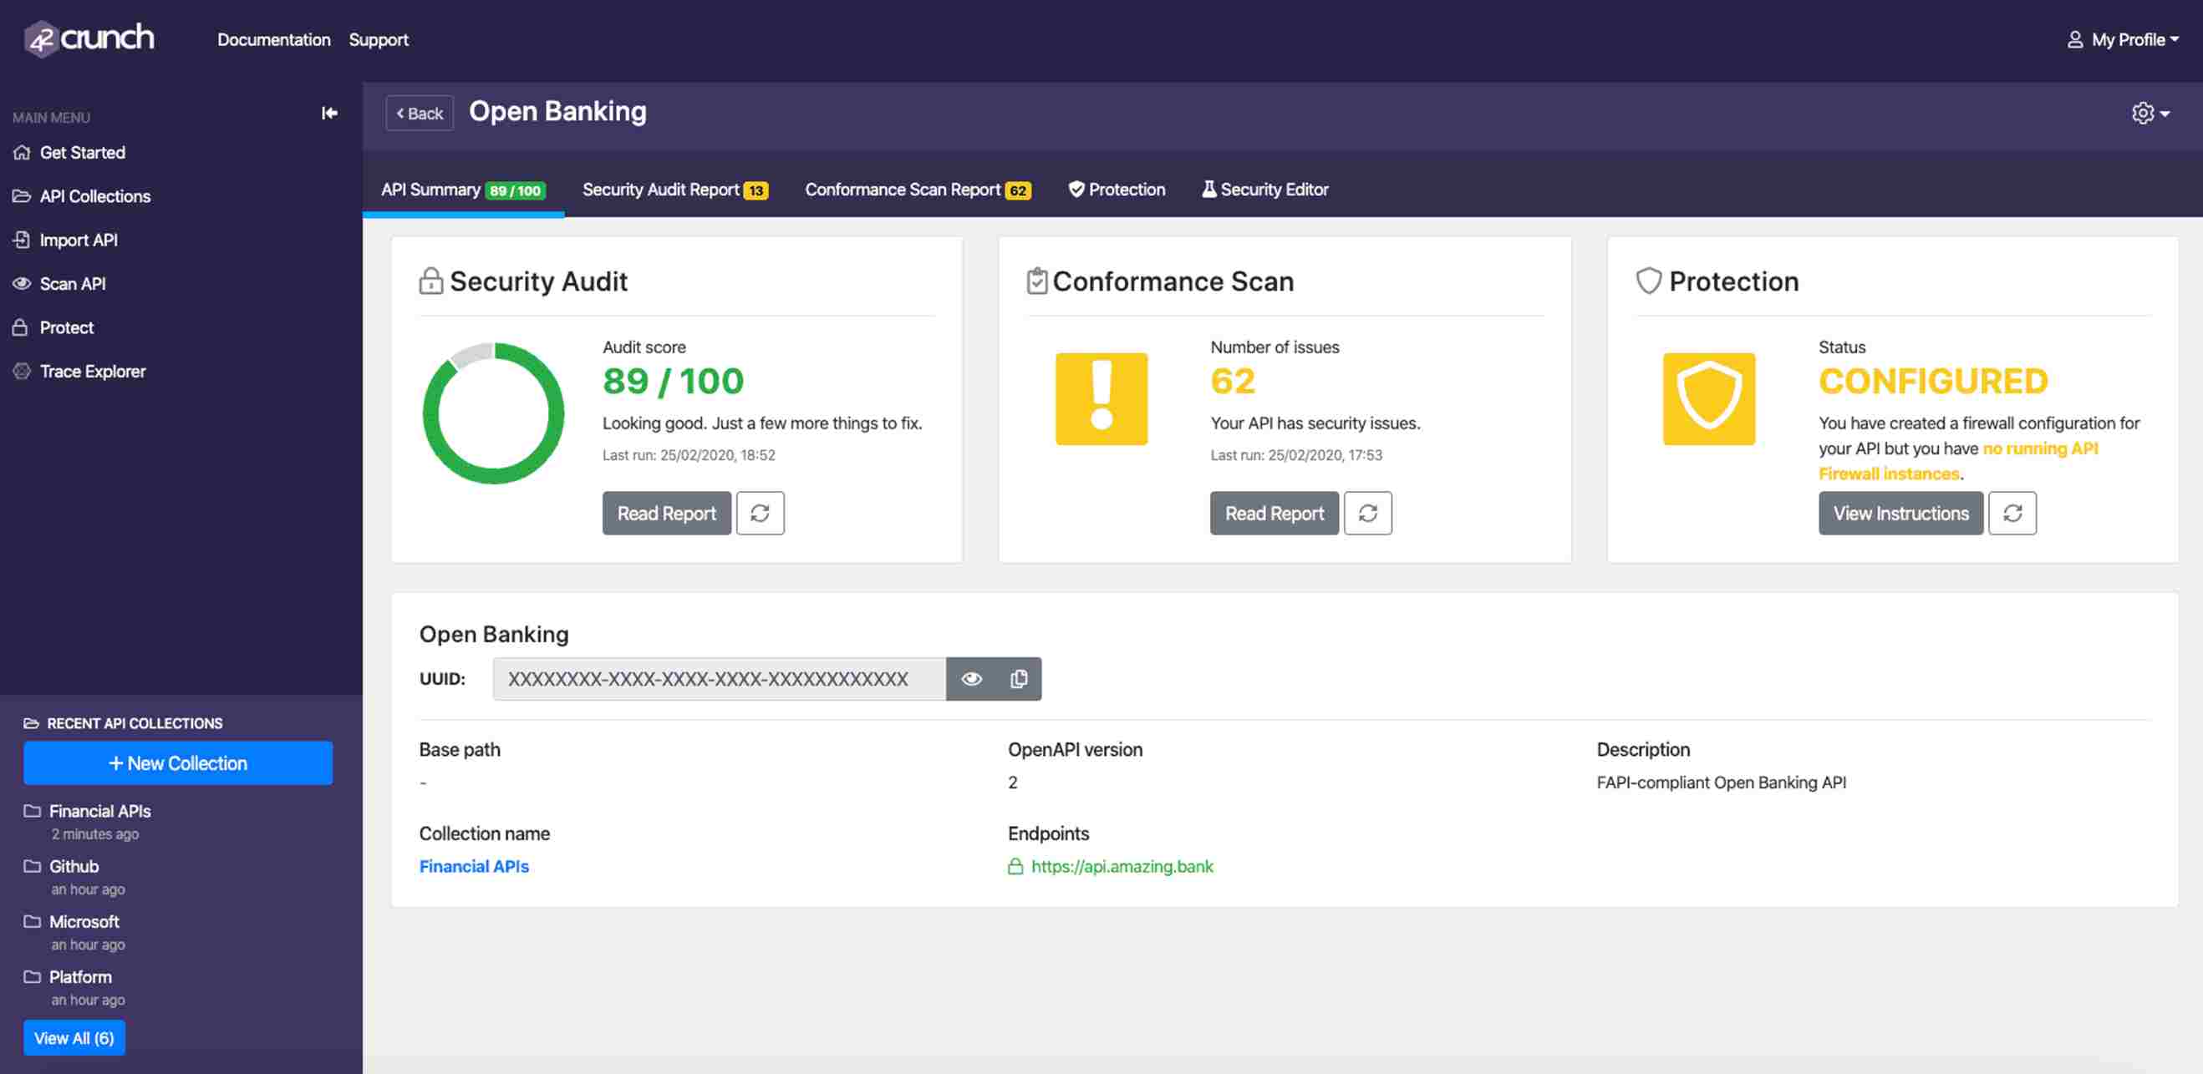Open Import API in sidebar
Image resolution: width=2203 pixels, height=1074 pixels.
click(78, 240)
